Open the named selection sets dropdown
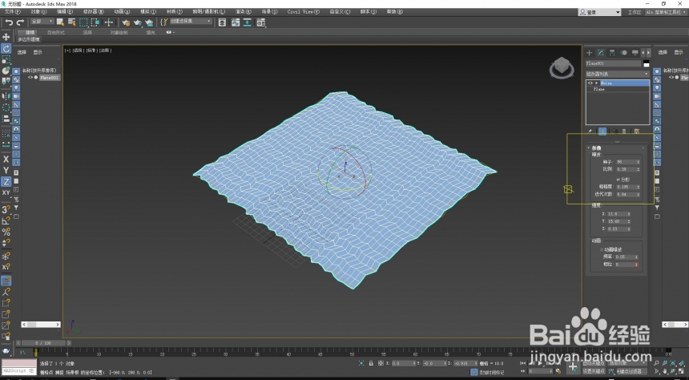 click(x=190, y=21)
